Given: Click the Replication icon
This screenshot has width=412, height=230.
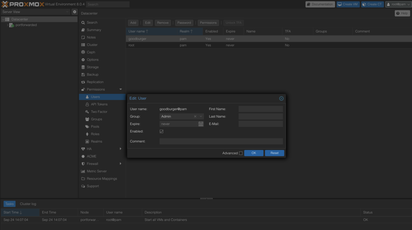Looking at the screenshot, I should pos(83,82).
